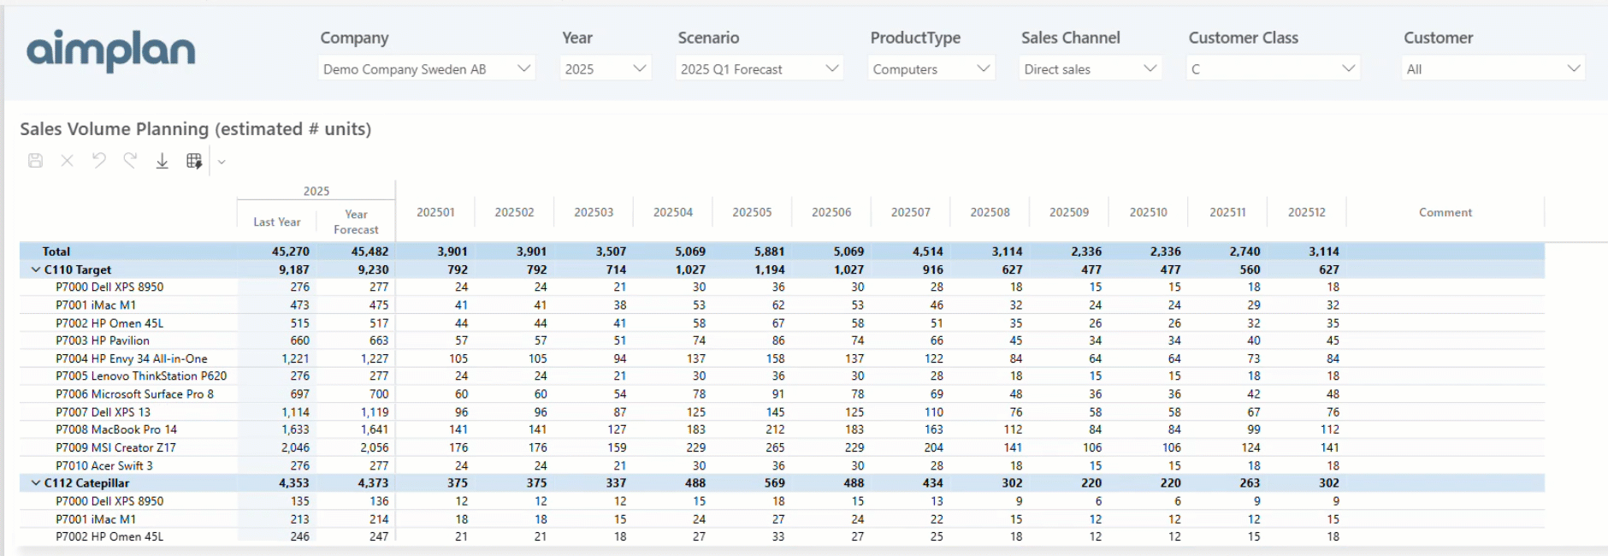Image resolution: width=1608 pixels, height=556 pixels.
Task: Click the 202506 column header
Action: [x=831, y=212]
